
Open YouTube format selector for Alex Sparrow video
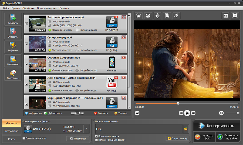point(112,83)
